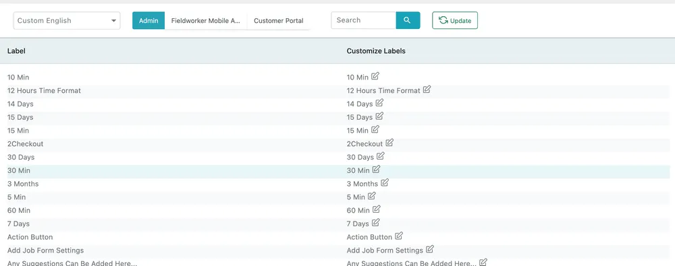Viewport: 675px width, 266px height.
Task: Edit the '12 Hours Time Format' custom label
Action: [x=427, y=90]
